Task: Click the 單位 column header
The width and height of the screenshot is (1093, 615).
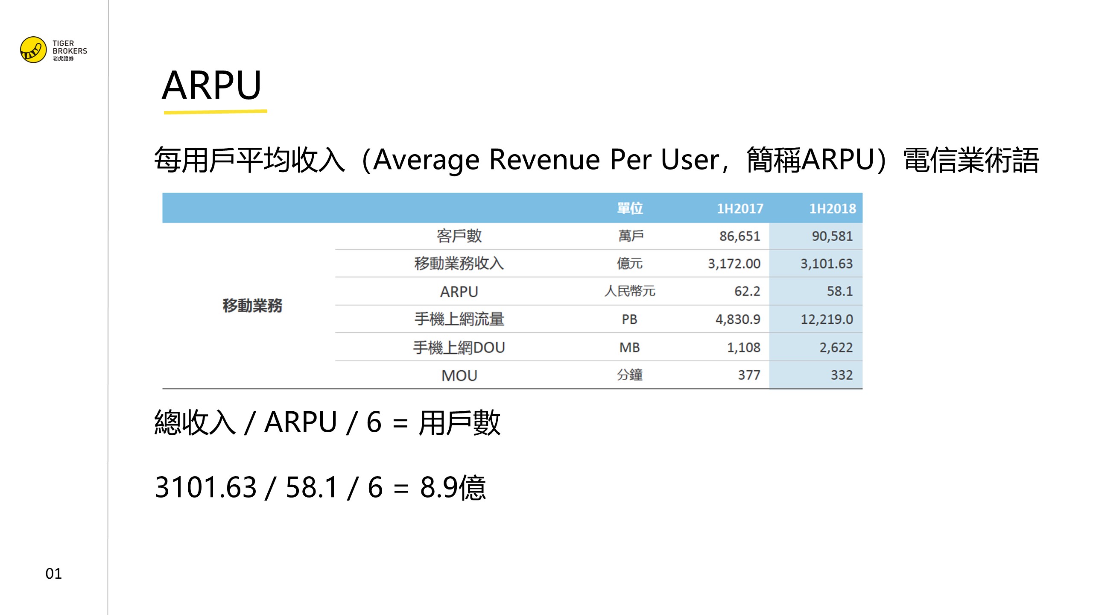Action: point(630,208)
